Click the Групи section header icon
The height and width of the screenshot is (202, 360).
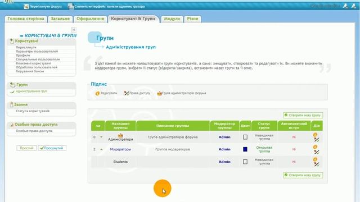click(x=12, y=85)
